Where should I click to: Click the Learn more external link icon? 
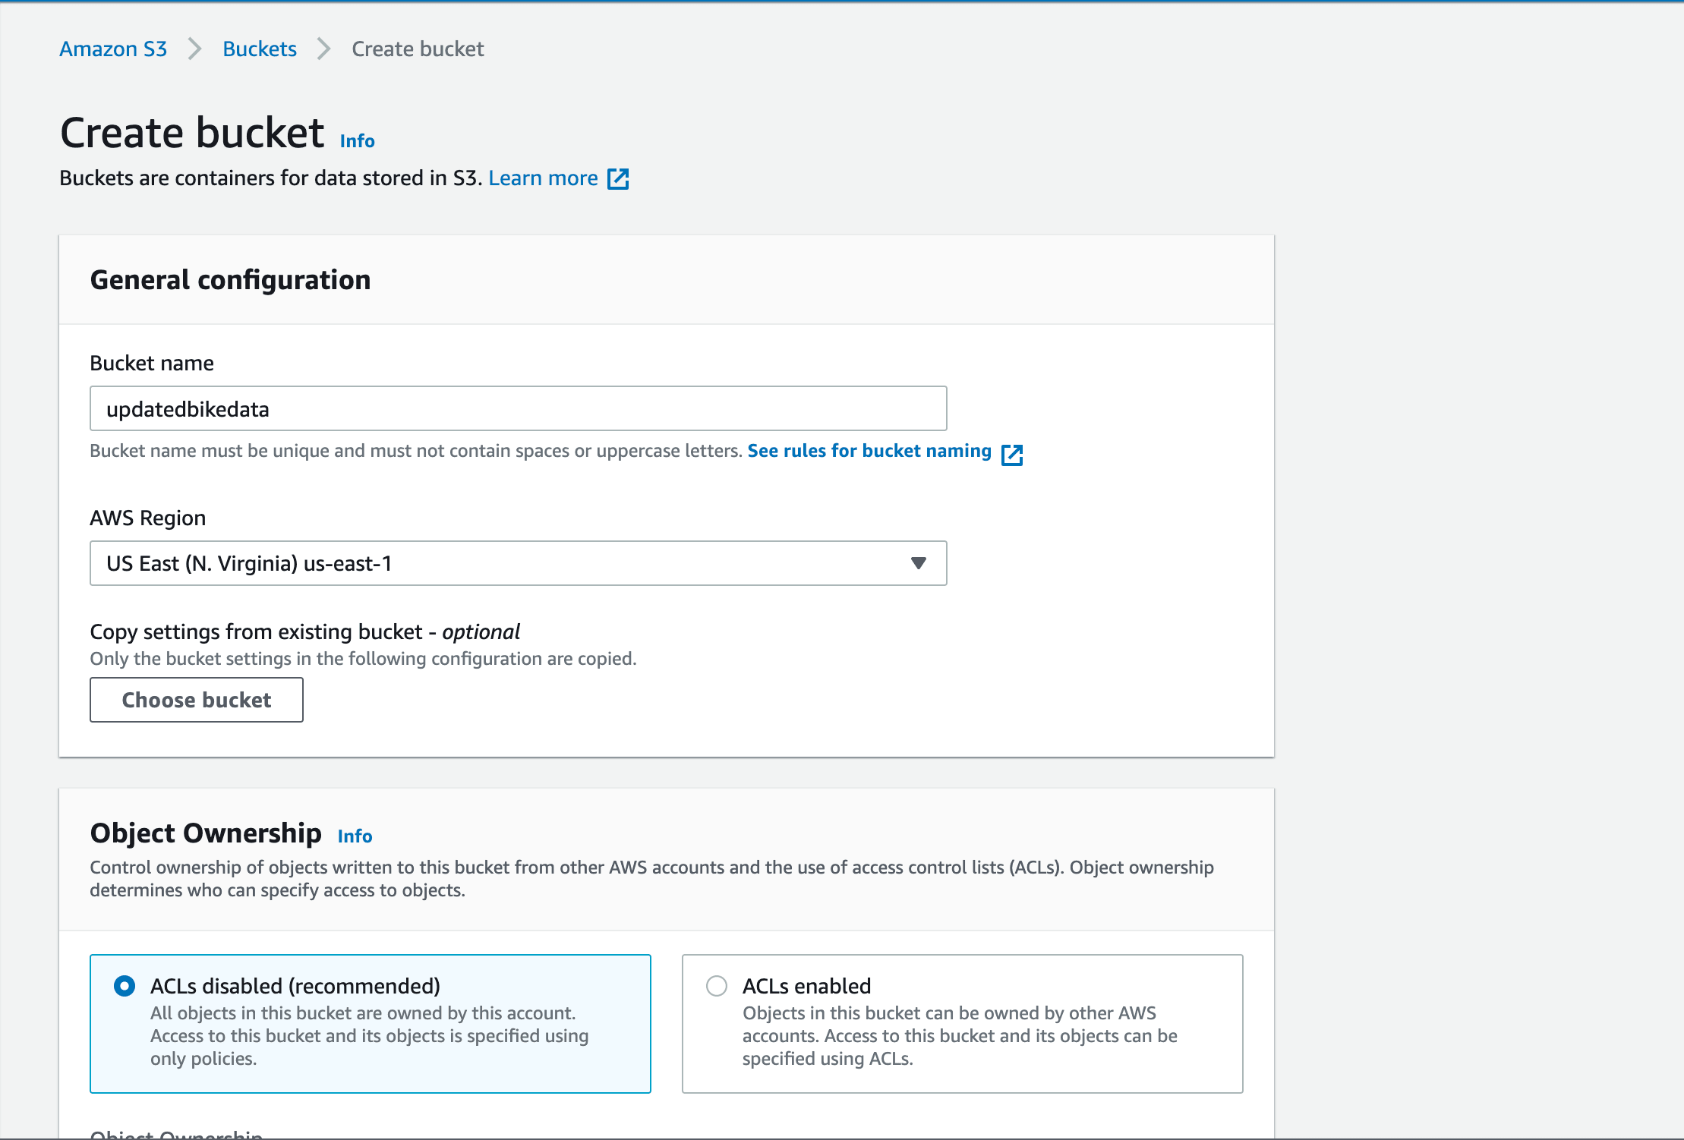coord(618,179)
